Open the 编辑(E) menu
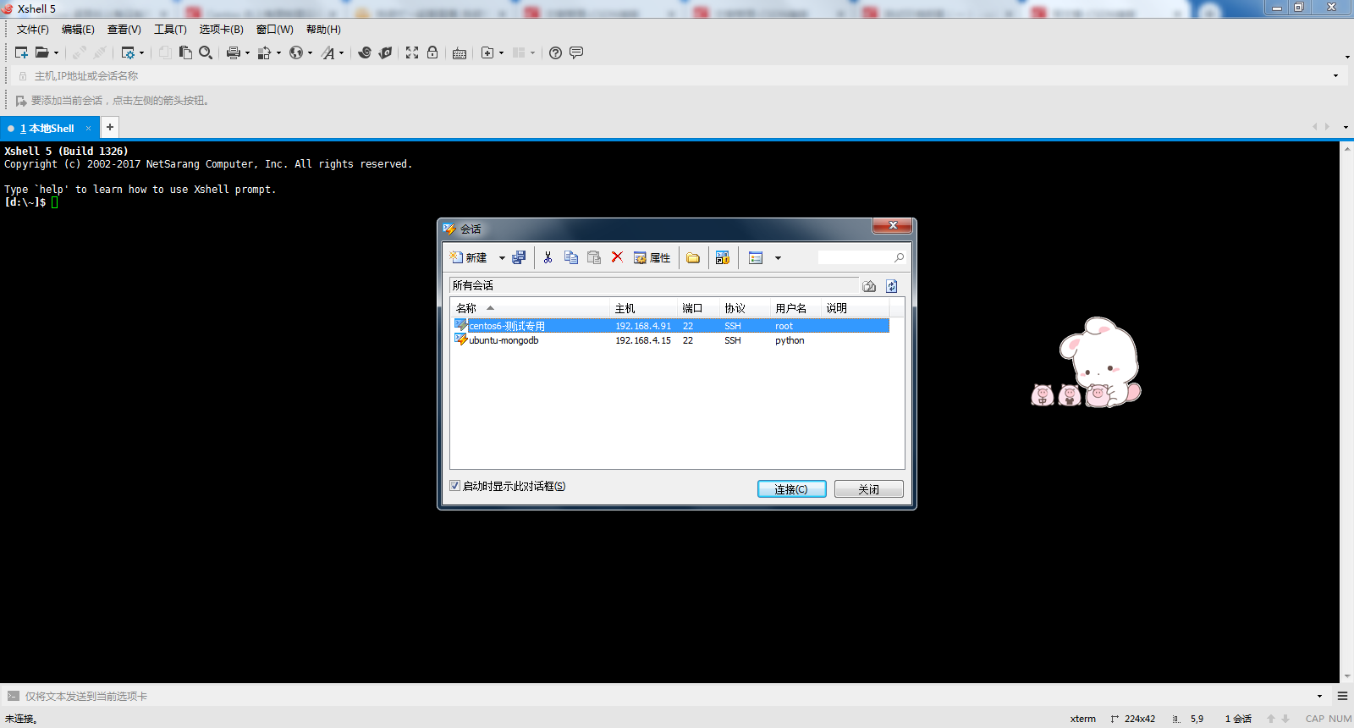Image resolution: width=1354 pixels, height=728 pixels. coord(78,30)
